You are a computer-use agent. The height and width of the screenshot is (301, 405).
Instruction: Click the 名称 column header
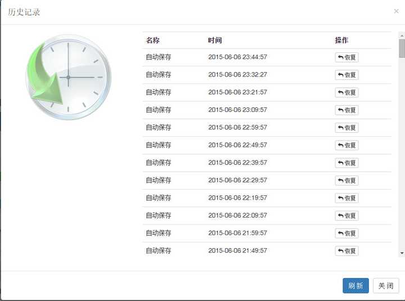coord(152,40)
